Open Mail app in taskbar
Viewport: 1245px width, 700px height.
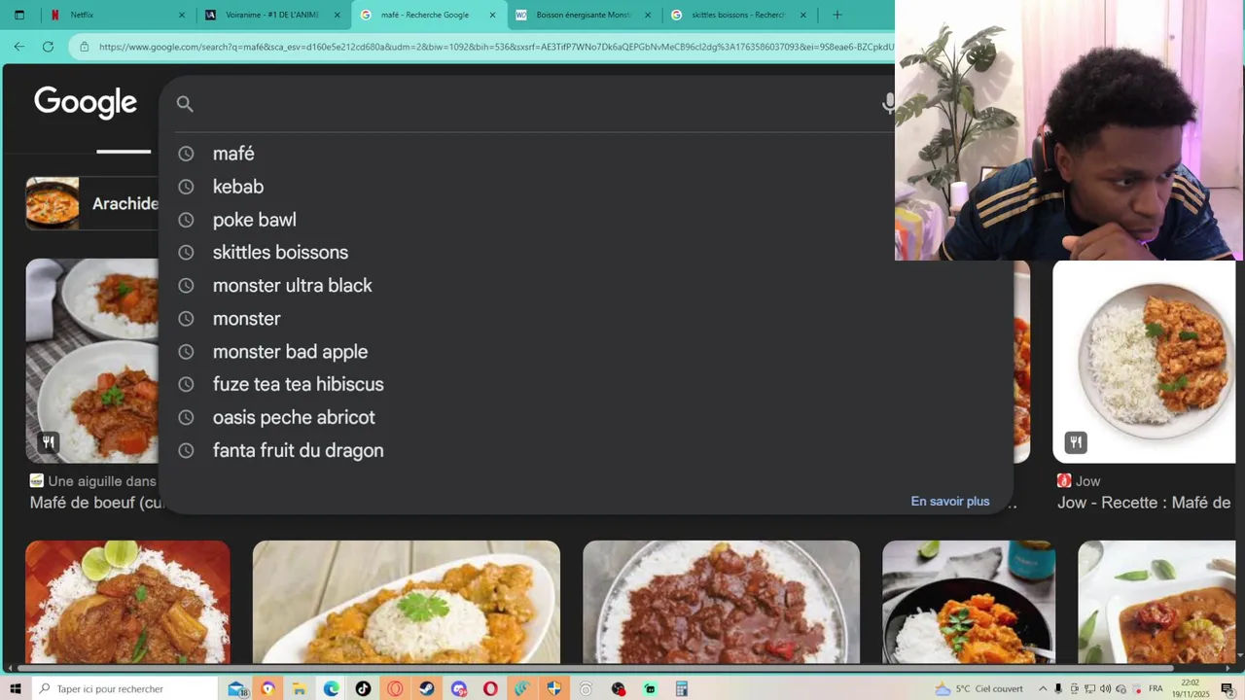[x=237, y=688]
